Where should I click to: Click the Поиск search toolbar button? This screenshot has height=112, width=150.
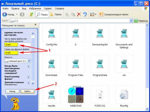42,14
